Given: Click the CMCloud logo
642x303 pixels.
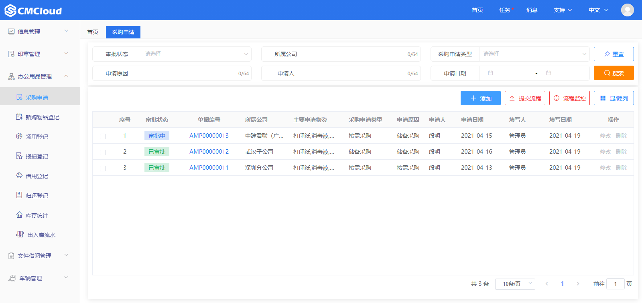Looking at the screenshot, I should pos(33,10).
